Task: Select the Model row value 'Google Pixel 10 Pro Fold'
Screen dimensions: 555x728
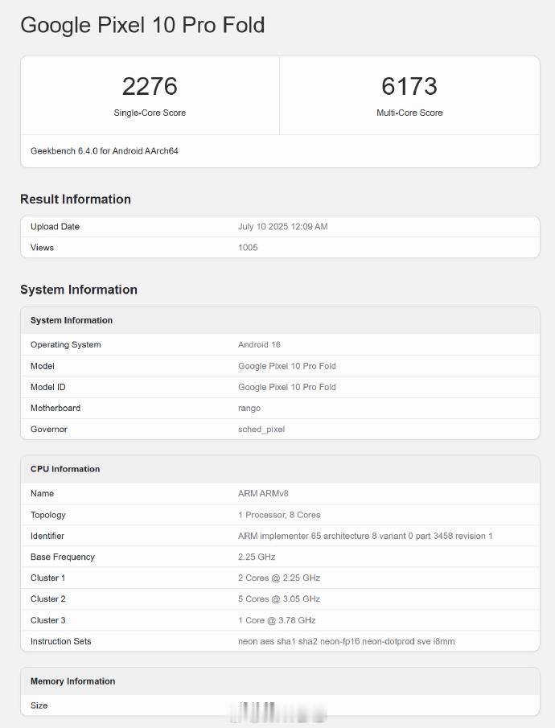Action: pyautogui.click(x=287, y=366)
